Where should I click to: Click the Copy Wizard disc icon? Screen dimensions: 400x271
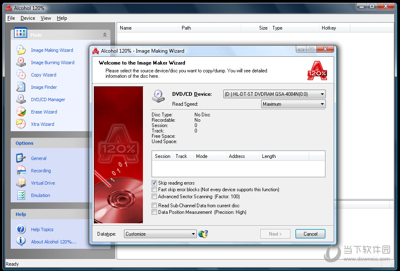21,74
